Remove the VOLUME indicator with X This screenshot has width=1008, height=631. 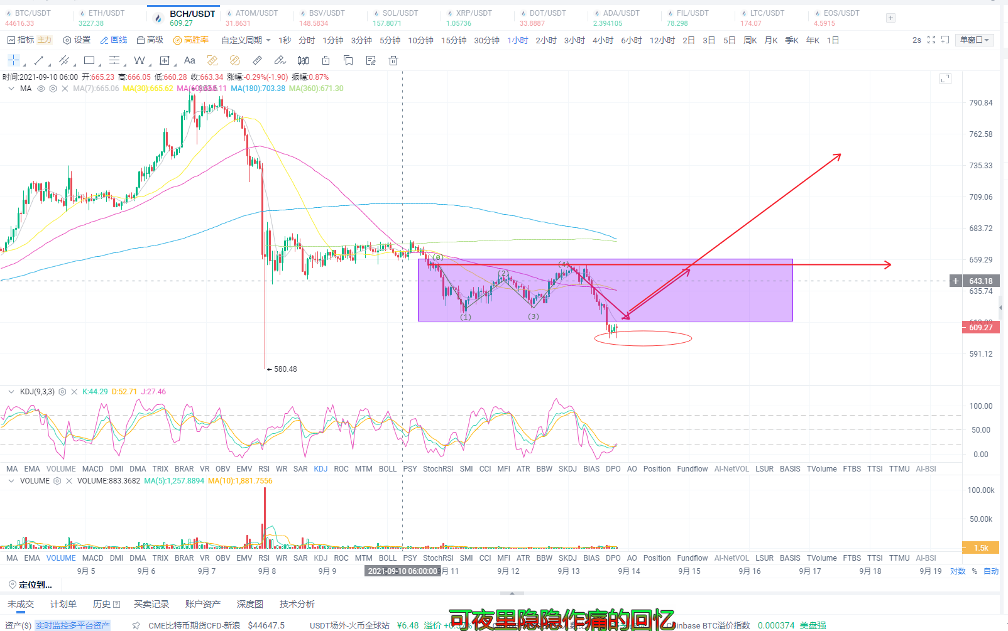[69, 481]
